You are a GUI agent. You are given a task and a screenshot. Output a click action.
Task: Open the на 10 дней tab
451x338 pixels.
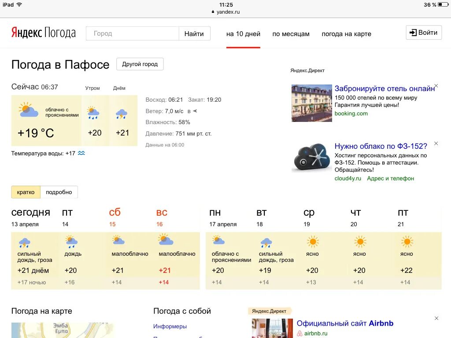pos(243,34)
